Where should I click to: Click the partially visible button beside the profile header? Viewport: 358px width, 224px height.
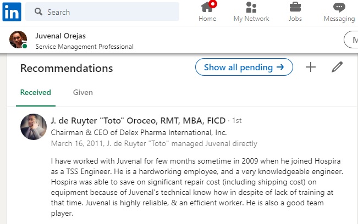tap(351, 40)
